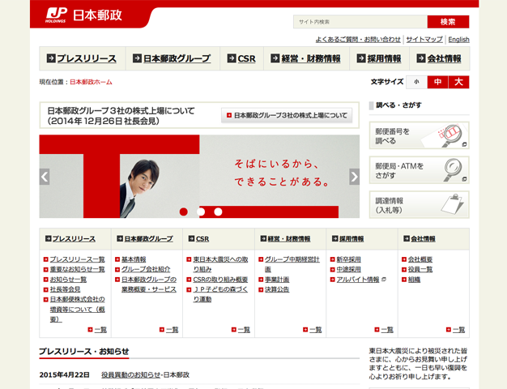Open the 郵便番号を調べる postal code lookup

click(419, 135)
